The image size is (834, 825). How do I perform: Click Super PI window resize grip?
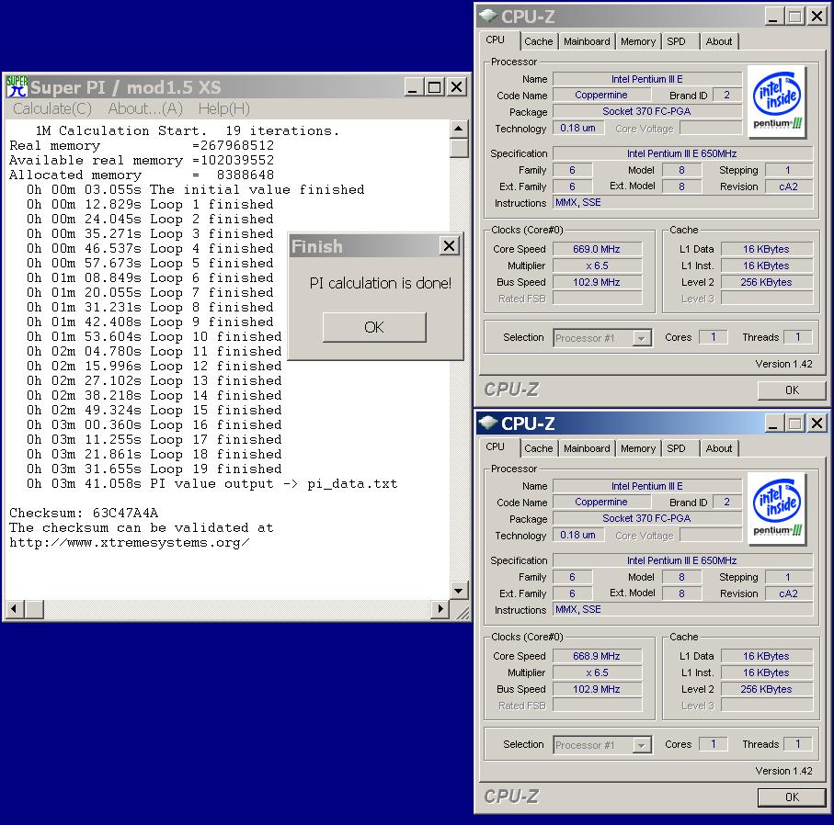tap(462, 612)
